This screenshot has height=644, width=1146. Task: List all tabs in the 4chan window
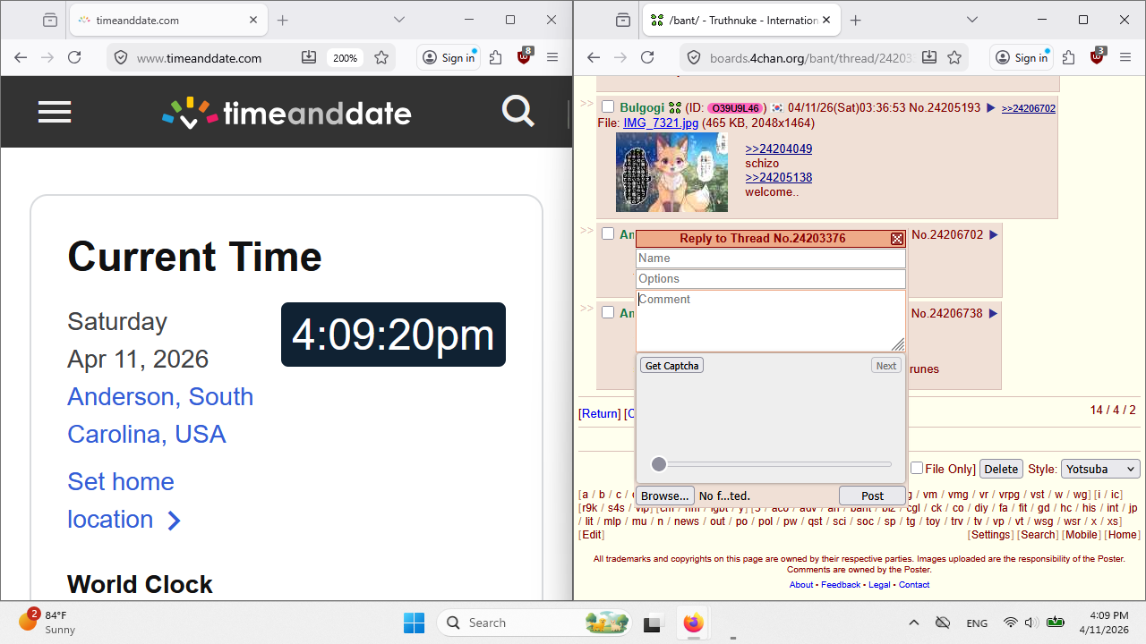click(x=972, y=20)
